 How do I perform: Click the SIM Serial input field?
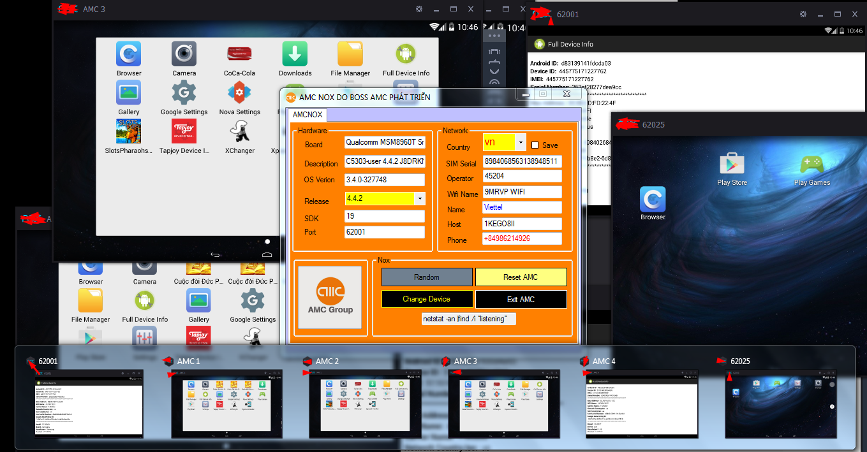coord(522,161)
